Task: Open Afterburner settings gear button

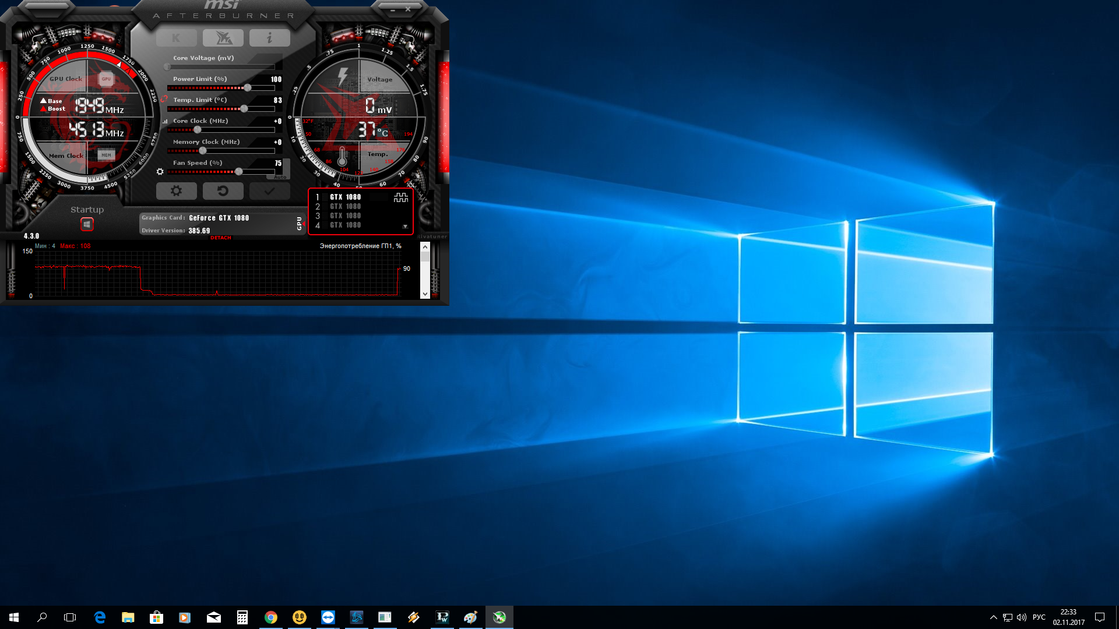Action: [x=176, y=191]
